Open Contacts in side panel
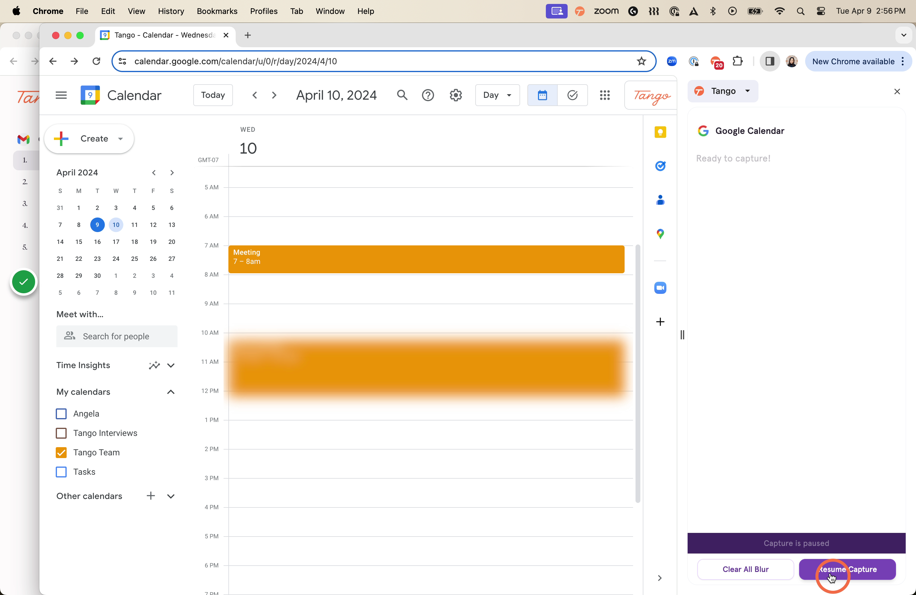This screenshot has height=595, width=916. point(660,200)
